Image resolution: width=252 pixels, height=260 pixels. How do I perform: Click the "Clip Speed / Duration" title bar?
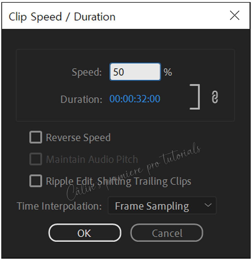click(126, 16)
